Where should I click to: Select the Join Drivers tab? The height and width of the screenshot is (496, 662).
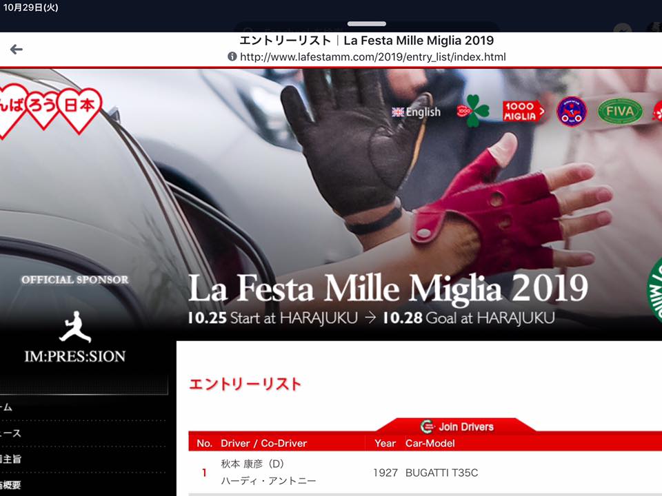pos(457,426)
